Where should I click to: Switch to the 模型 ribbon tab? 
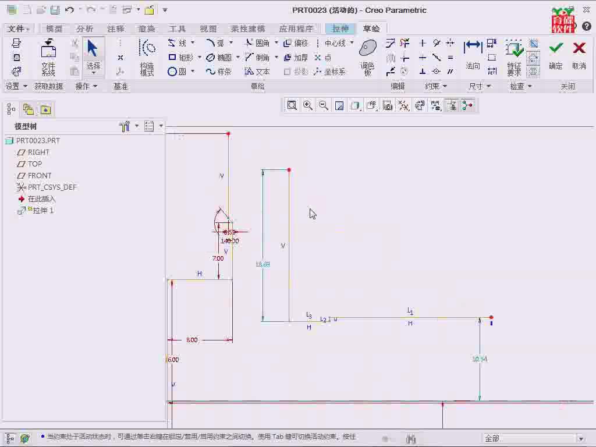click(54, 29)
